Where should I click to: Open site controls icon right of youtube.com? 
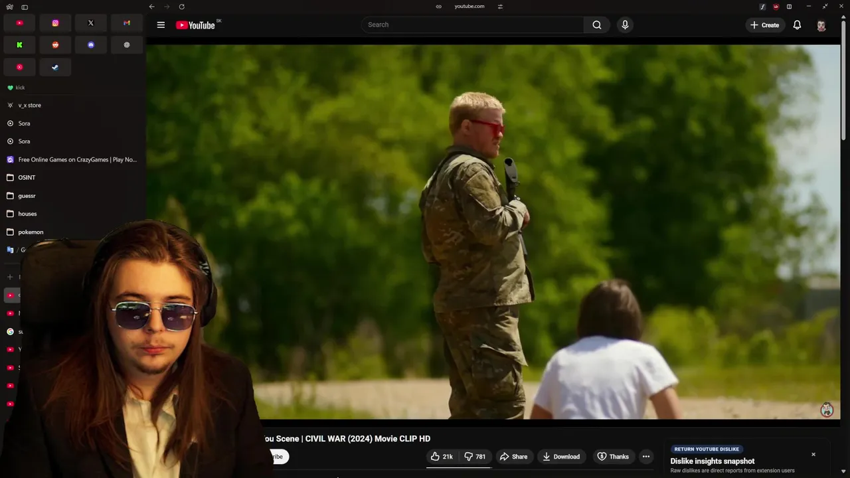500,7
